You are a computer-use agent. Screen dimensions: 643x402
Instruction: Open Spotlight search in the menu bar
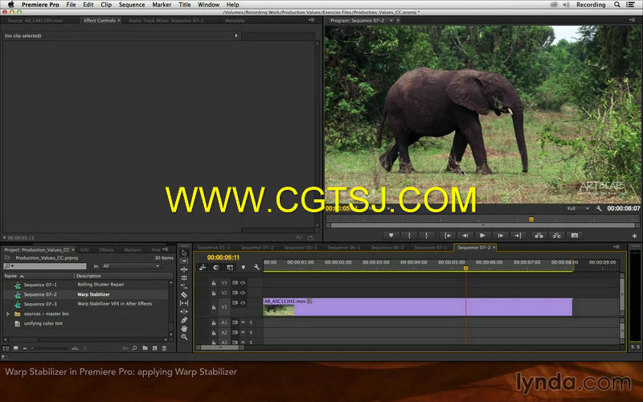[616, 5]
